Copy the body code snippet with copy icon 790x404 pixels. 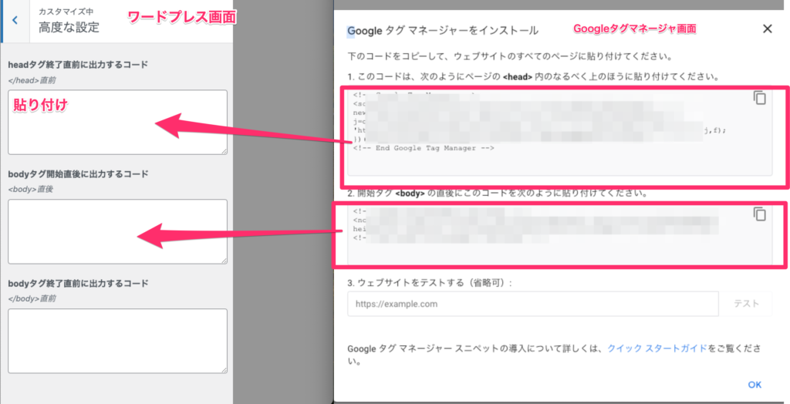pos(759,214)
